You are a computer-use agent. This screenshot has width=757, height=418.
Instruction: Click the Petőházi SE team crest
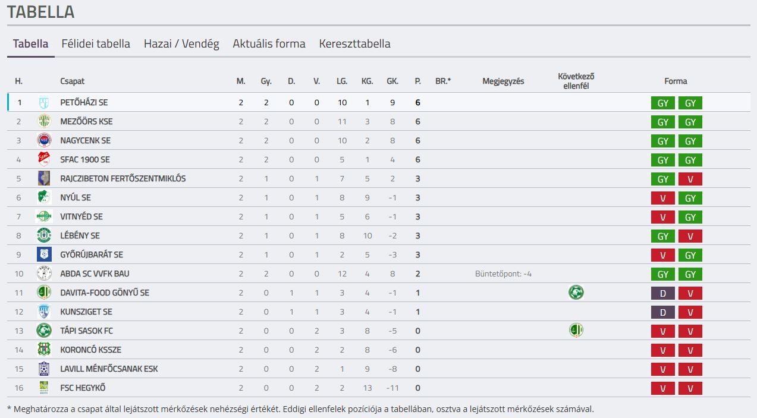[44, 102]
